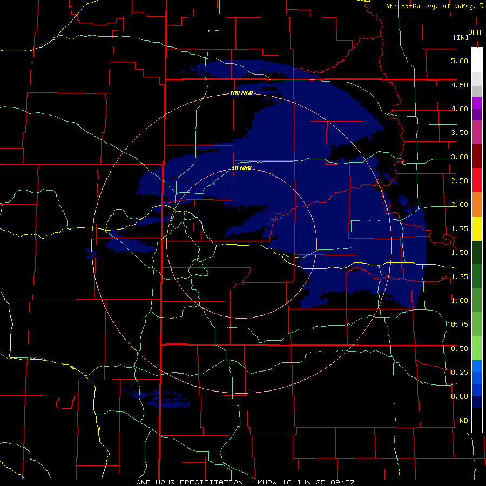
Task: Click the 09:57 timestamp in the caption
Action: click(x=342, y=482)
